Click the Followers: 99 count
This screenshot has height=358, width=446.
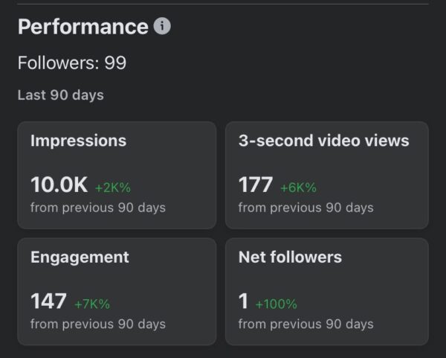72,63
